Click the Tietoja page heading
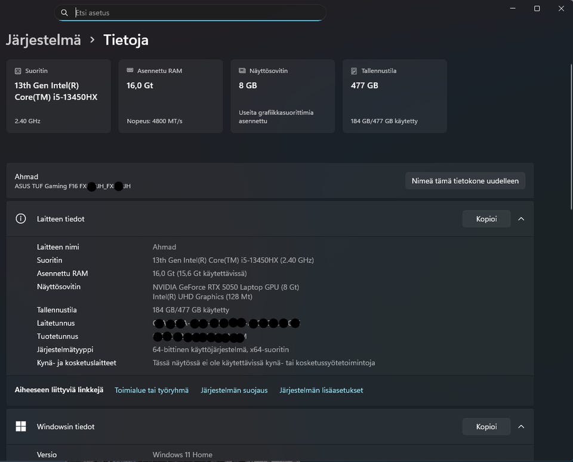The image size is (573, 462). (126, 40)
